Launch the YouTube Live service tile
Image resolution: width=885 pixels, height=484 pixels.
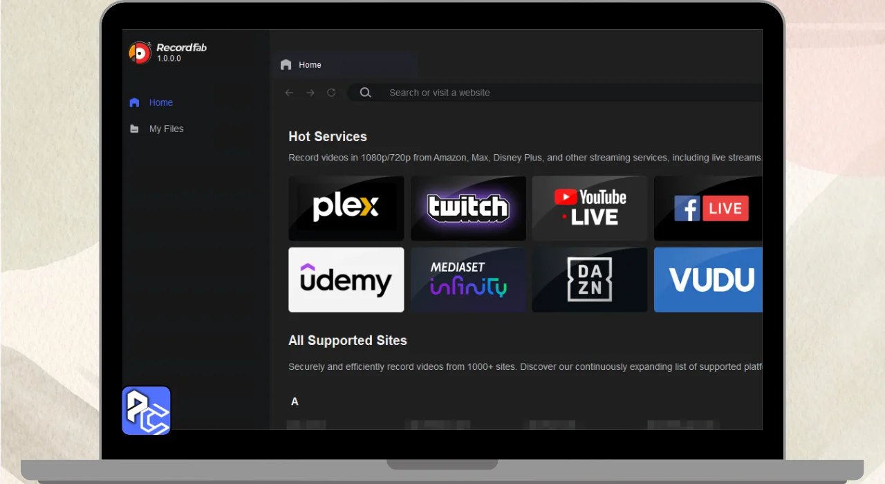tap(590, 208)
